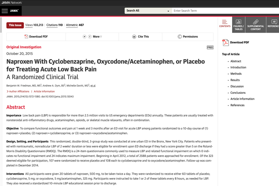Viewport: 279px width, 186px height.
Task: Go to Conclusions section
Action: [x=238, y=93]
